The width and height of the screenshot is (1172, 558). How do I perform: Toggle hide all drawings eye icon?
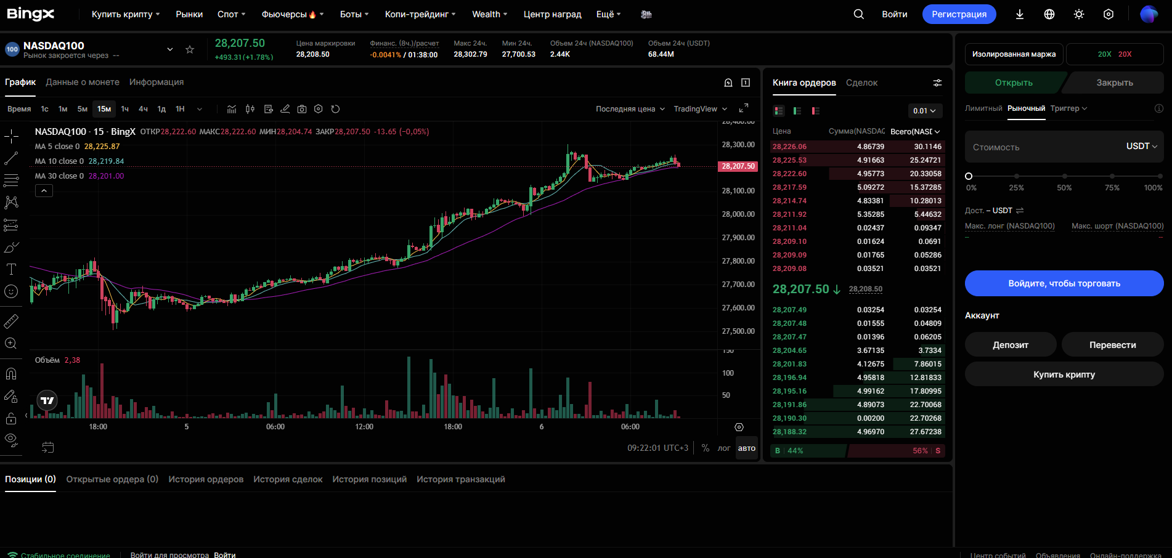11,440
